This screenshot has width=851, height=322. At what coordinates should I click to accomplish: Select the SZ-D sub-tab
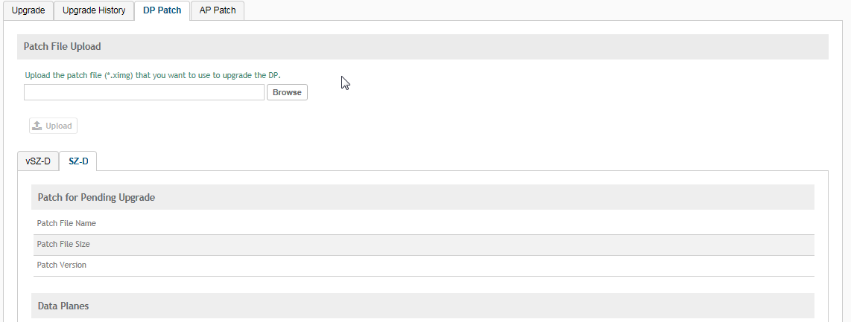pos(78,161)
